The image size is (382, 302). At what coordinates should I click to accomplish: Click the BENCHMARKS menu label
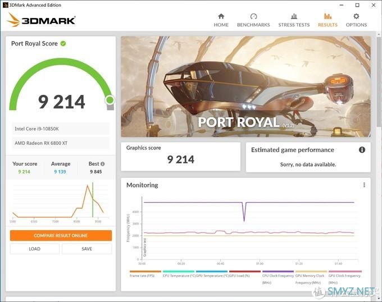point(253,25)
